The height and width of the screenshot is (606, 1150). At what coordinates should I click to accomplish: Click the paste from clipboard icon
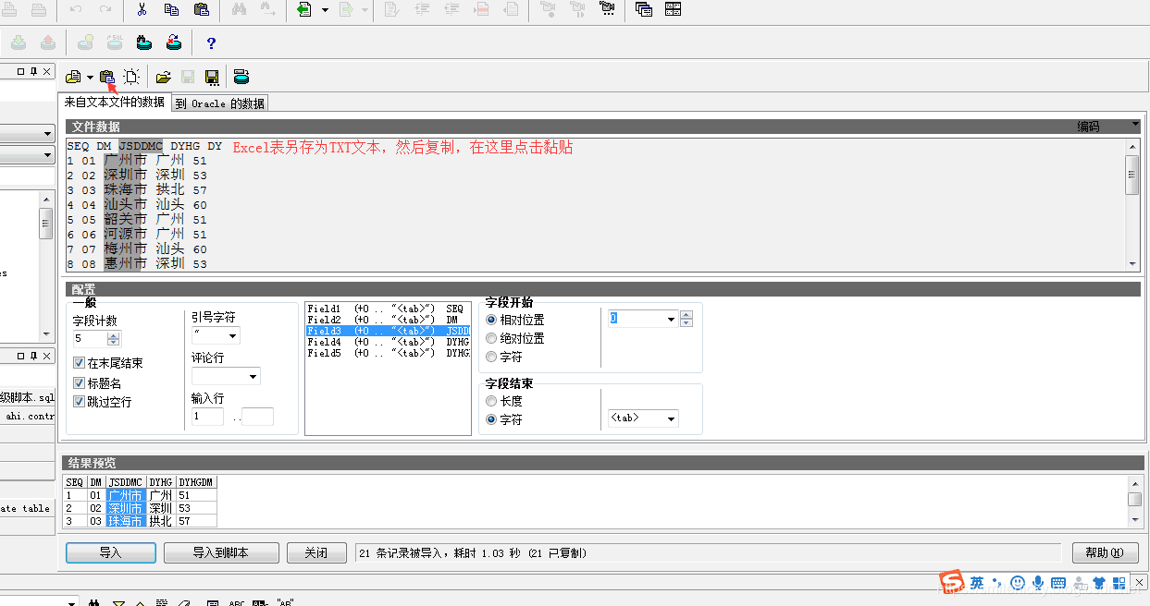[x=107, y=78]
